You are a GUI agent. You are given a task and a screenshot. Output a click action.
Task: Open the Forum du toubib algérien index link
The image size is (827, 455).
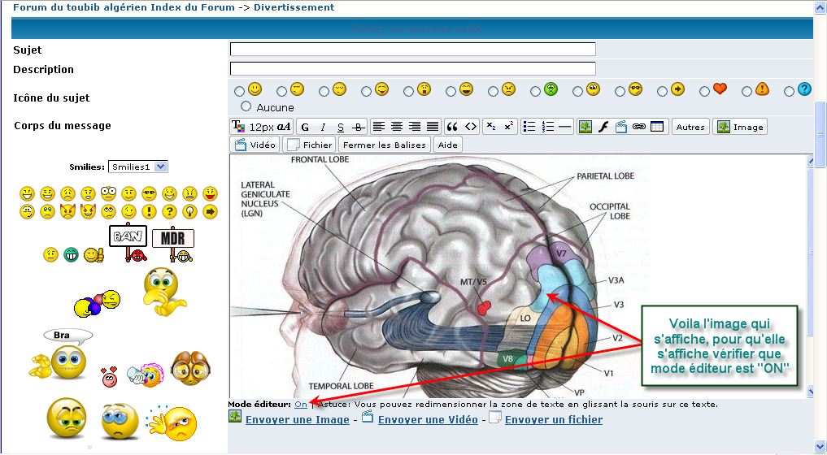coord(124,7)
